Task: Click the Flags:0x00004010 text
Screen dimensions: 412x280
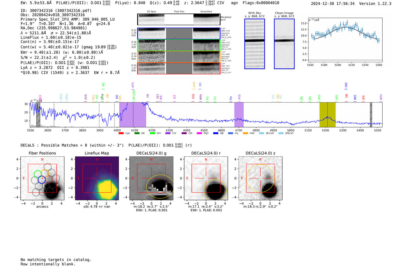Action: (261, 3)
